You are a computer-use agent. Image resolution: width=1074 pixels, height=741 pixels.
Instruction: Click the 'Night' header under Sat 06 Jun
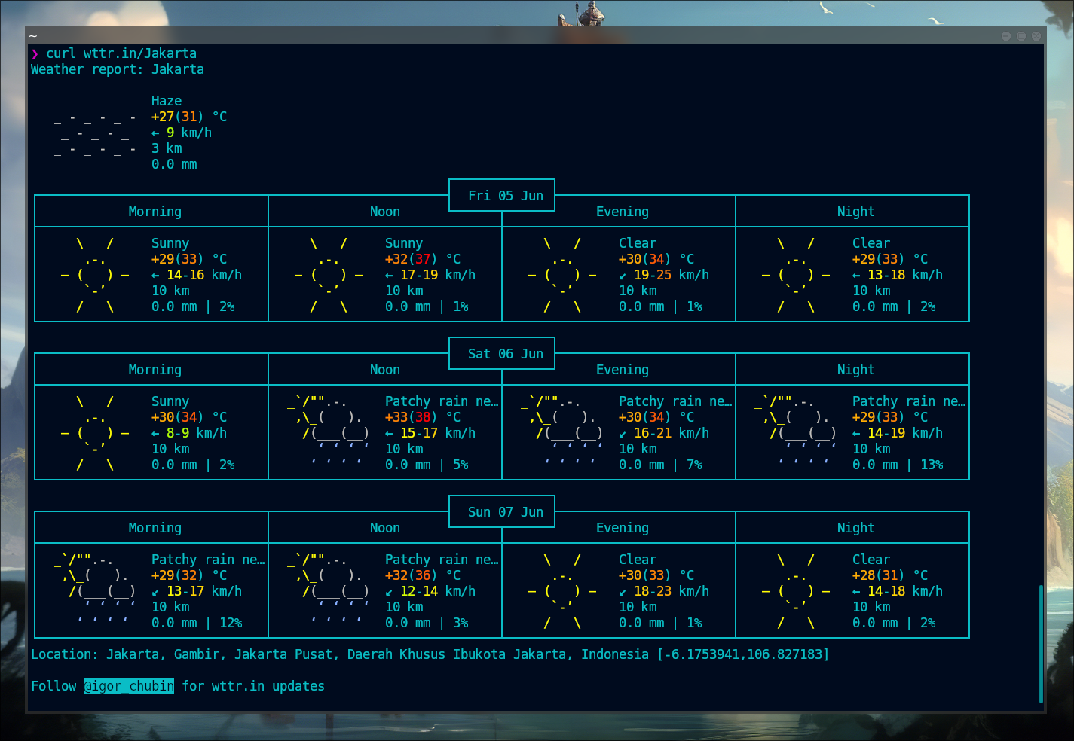[856, 370]
